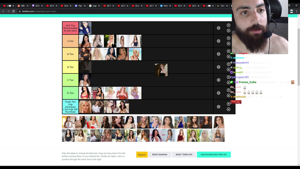Click the RESET RANKING button

pyautogui.click(x=160, y=154)
